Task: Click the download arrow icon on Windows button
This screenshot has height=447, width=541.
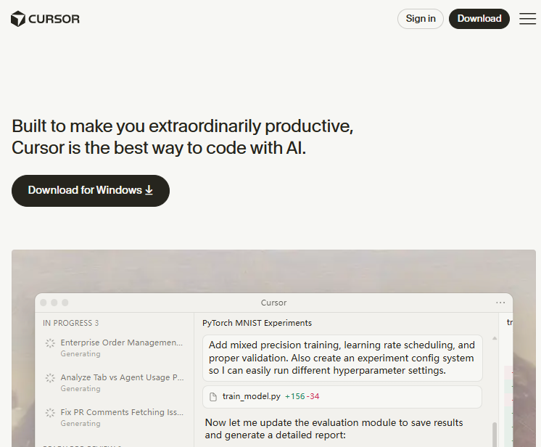Action: click(x=149, y=190)
